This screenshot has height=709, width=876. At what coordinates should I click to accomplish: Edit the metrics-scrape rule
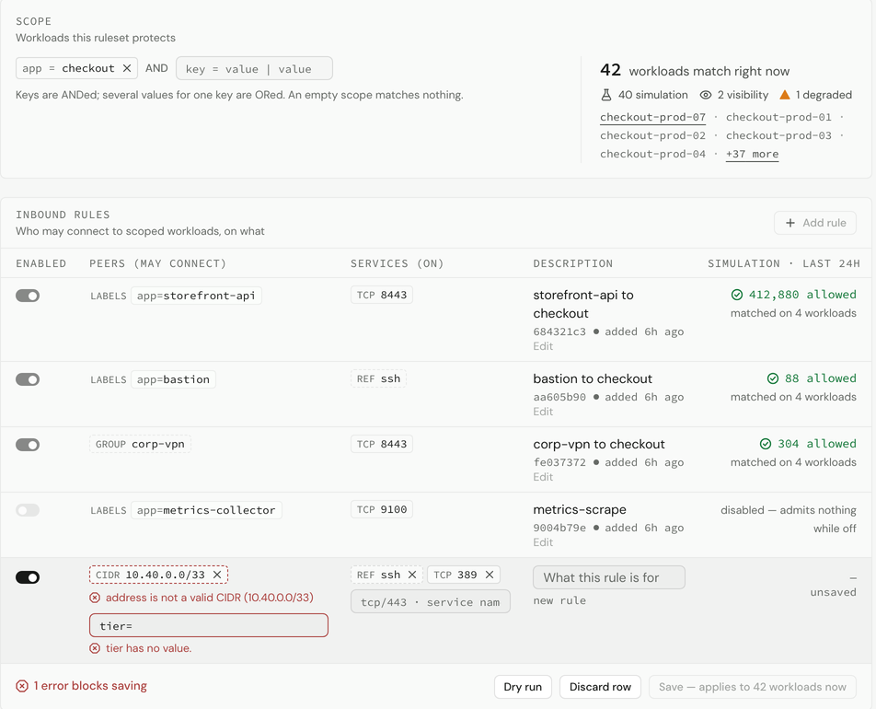[x=543, y=542]
